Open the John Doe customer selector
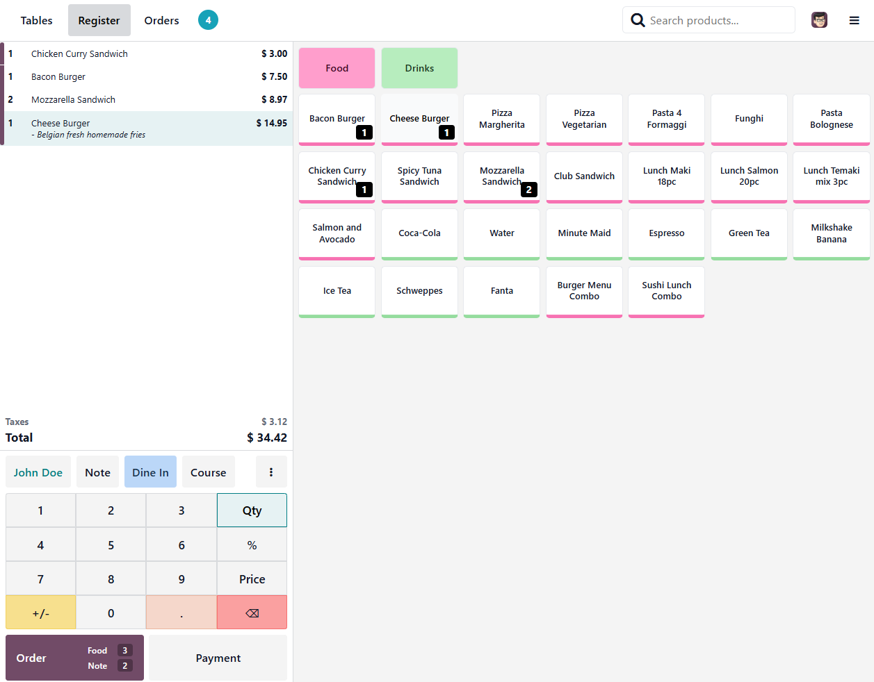 [38, 472]
